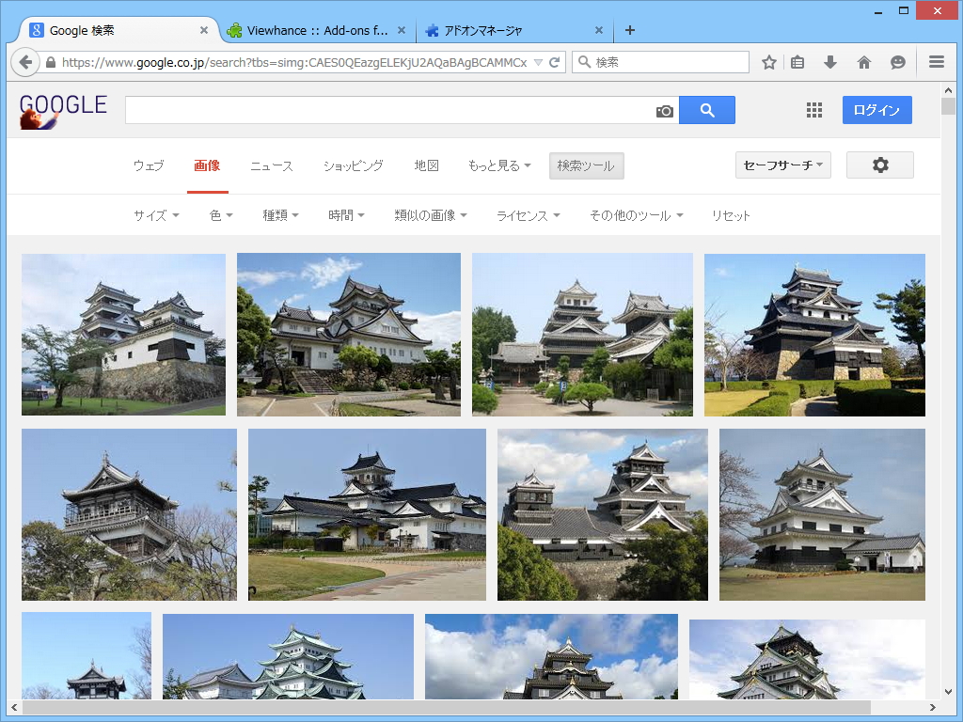
Task: Open the サイズ filter dropdown
Action: 155,214
